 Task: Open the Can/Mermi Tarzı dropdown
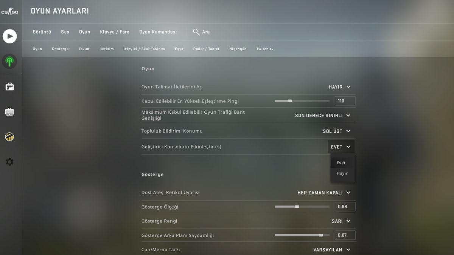pos(331,249)
